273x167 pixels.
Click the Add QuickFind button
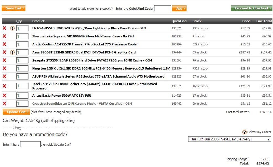pos(179,8)
